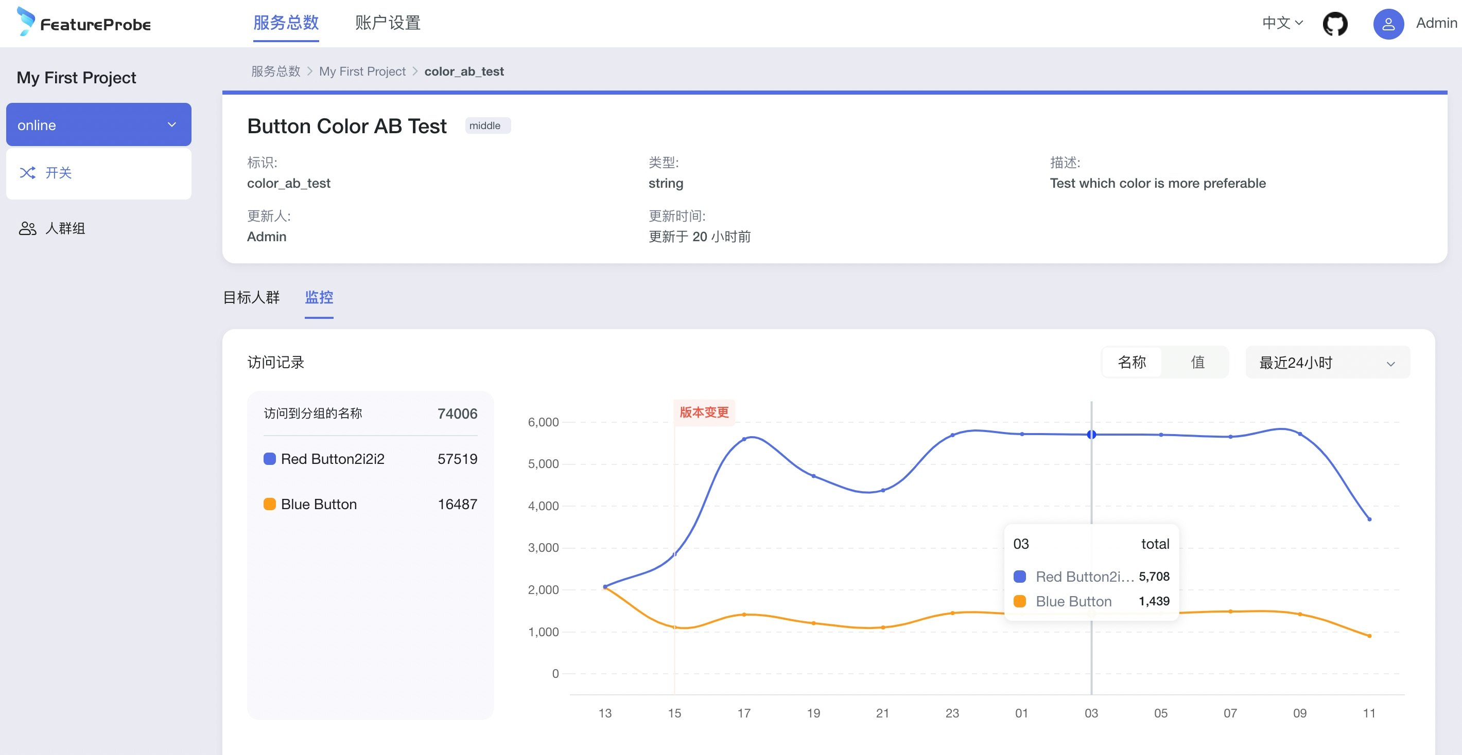The width and height of the screenshot is (1462, 755).
Task: Click the 更新于 20 小时前 timestamp
Action: click(x=700, y=237)
